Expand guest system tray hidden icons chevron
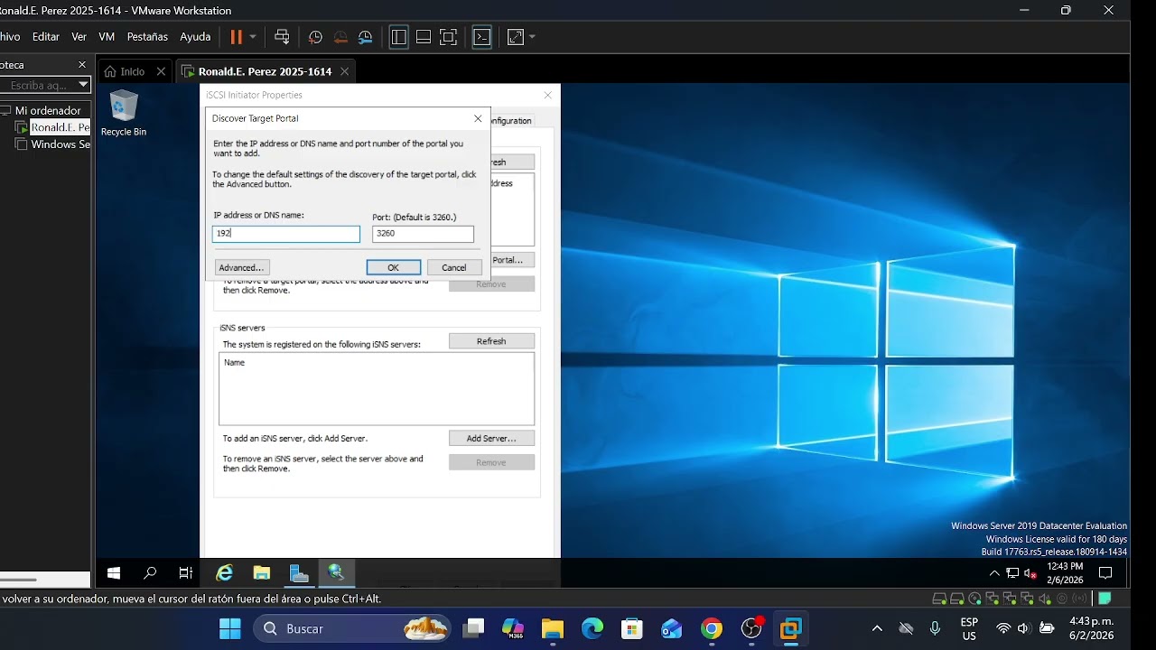1156x650 pixels. [994, 573]
